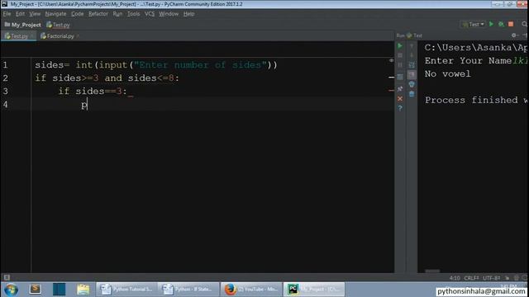Toggle soft-wrap in Run console
The image size is (529, 297).
[412, 65]
